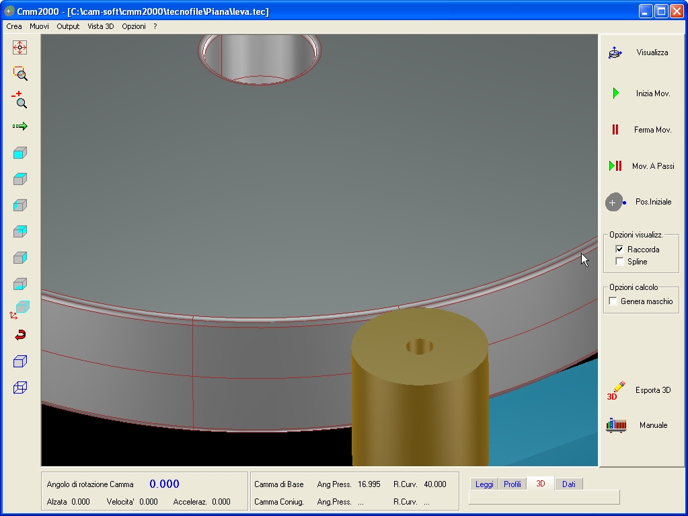Click the Velocita' 0.000 readout
This screenshot has height=516, width=688.
[x=132, y=501]
